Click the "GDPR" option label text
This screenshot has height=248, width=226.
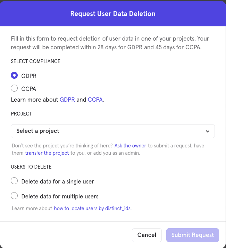[29, 76]
